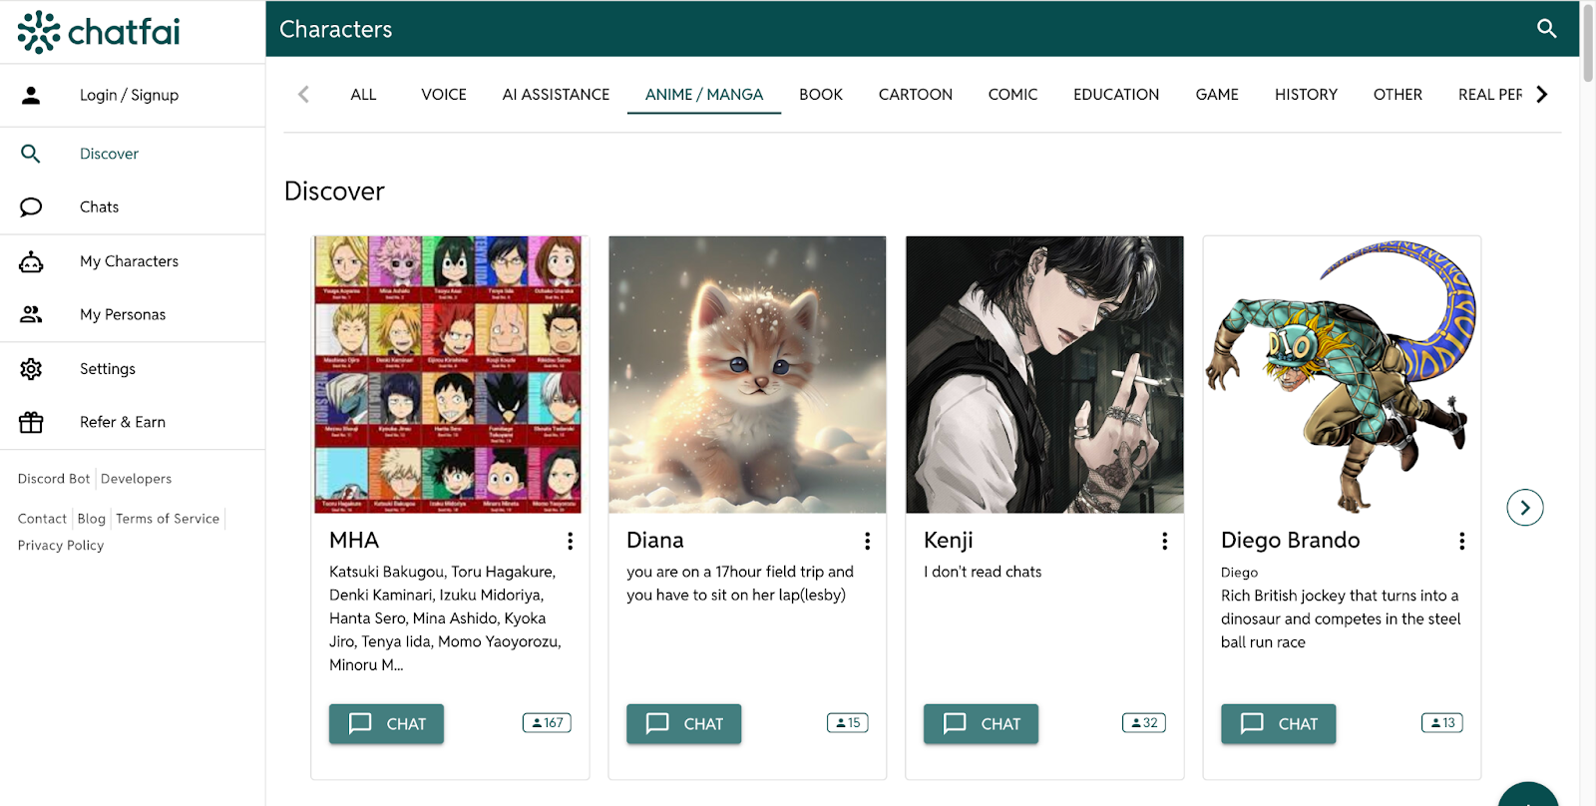
Task: Click the 'Diego' creator name on card
Action: tap(1239, 573)
